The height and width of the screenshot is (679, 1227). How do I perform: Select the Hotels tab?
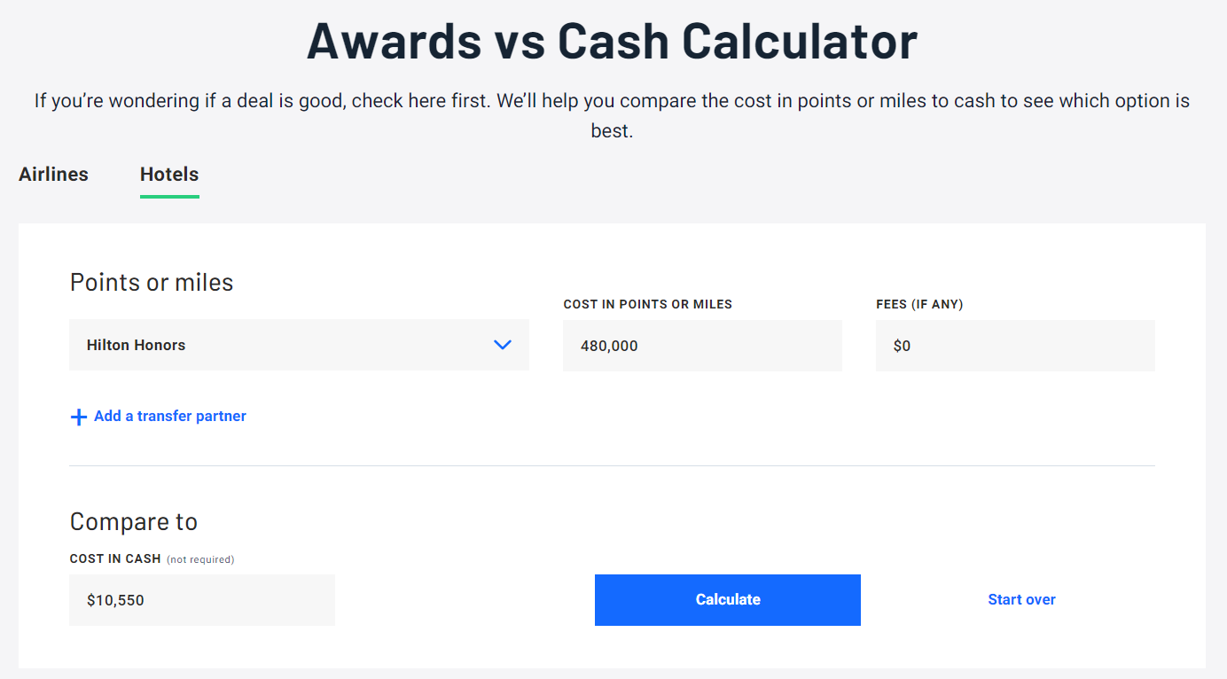(169, 174)
